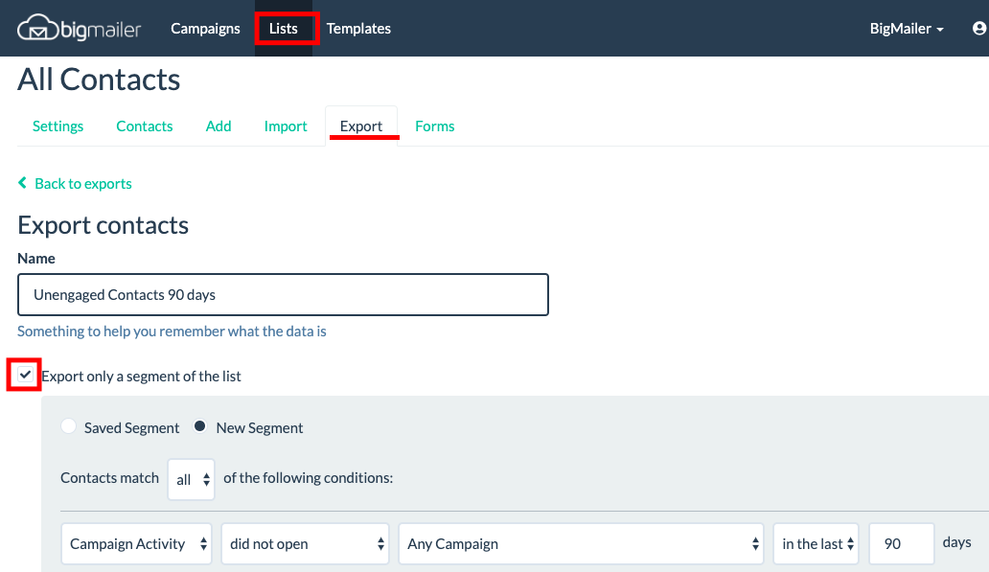Expand the BigMailer account dropdown
The width and height of the screenshot is (989, 572).
(907, 29)
